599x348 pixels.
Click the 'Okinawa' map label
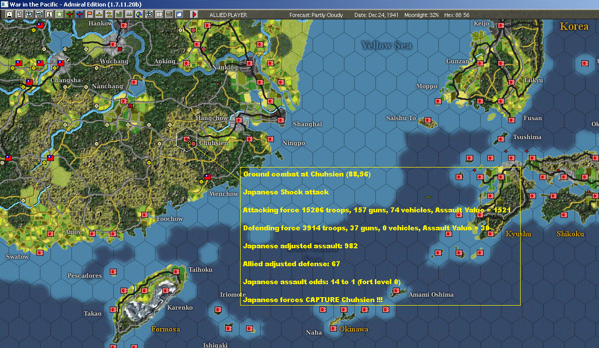(354, 329)
